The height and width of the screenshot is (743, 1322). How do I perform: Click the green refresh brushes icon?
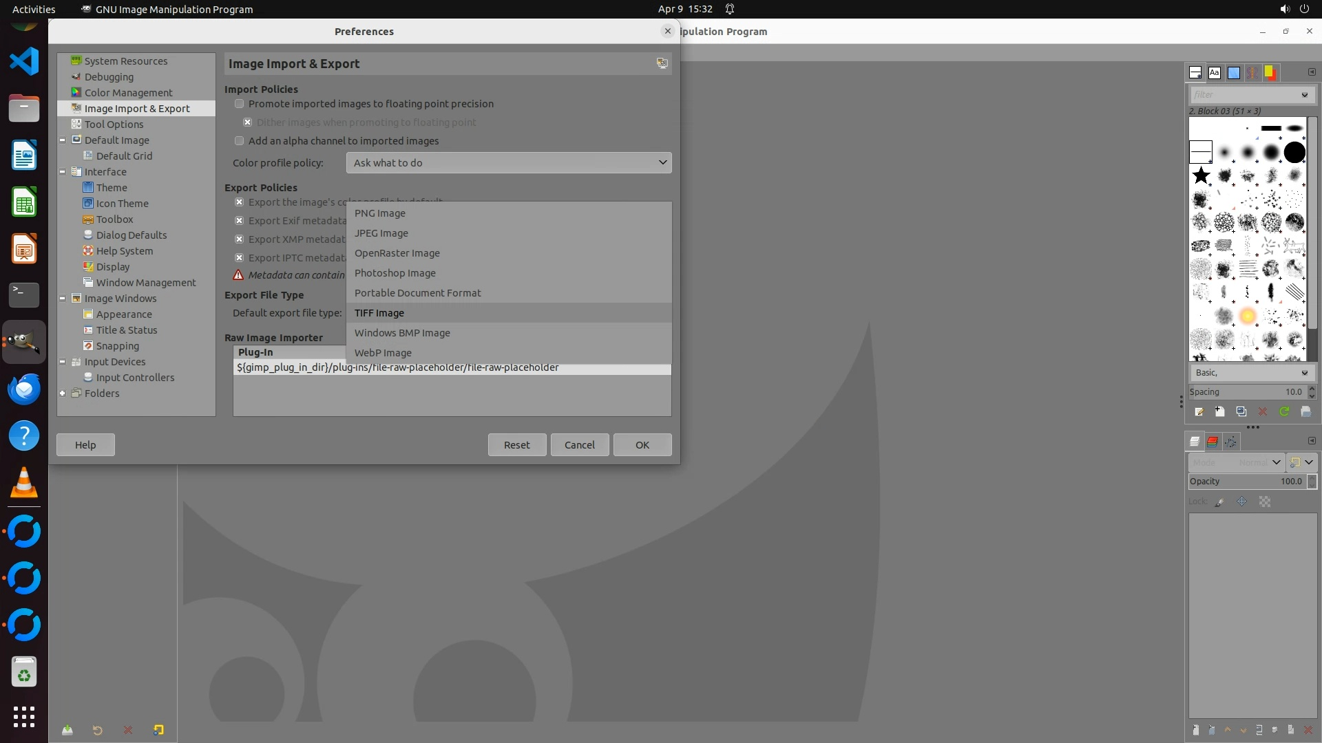(x=1284, y=411)
